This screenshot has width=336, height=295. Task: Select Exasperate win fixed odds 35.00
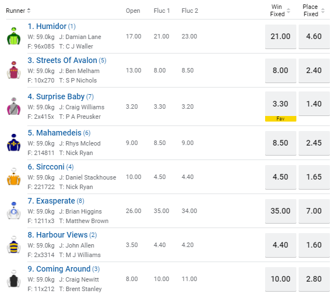[281, 211]
